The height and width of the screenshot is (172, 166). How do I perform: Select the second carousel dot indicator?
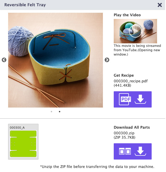click(60, 112)
